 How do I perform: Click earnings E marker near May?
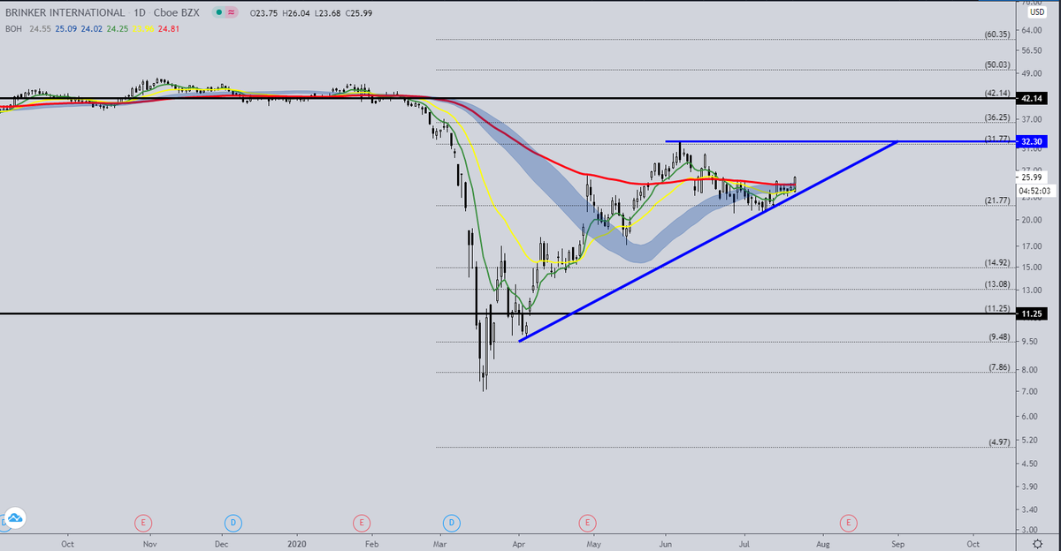[586, 523]
